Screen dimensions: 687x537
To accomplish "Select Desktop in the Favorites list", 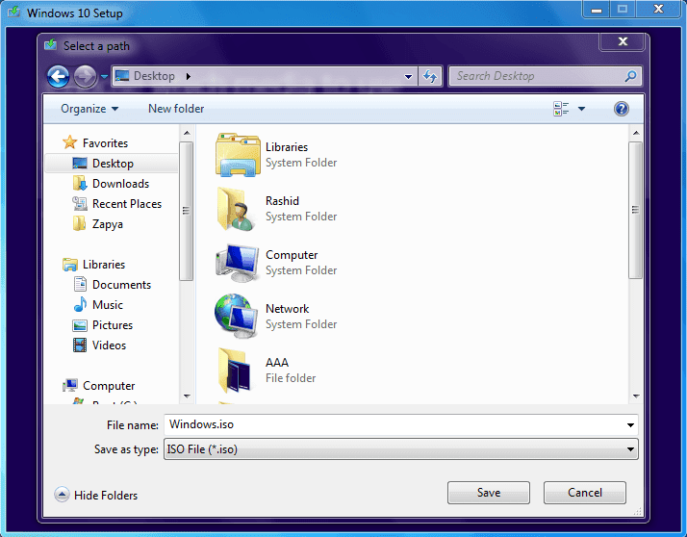I will (x=113, y=163).
